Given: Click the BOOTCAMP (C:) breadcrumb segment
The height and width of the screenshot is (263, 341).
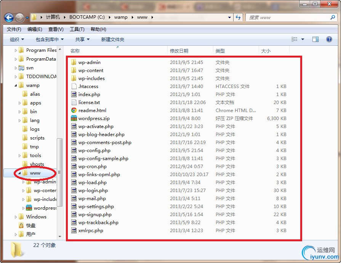Looking at the screenshot, I should [x=87, y=17].
